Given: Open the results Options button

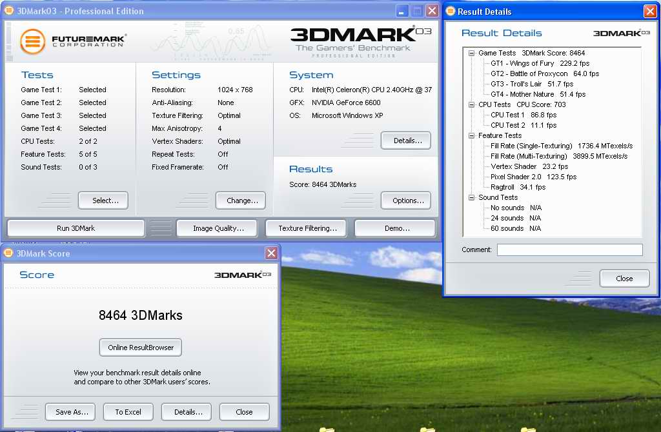Looking at the screenshot, I should click(406, 201).
